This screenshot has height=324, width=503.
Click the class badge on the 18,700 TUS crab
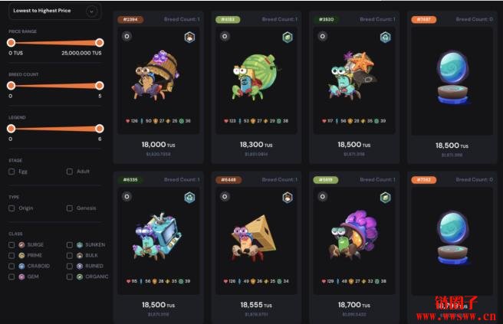point(385,198)
